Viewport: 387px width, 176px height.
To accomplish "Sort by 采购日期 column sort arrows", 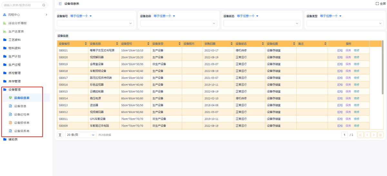I will (232, 44).
